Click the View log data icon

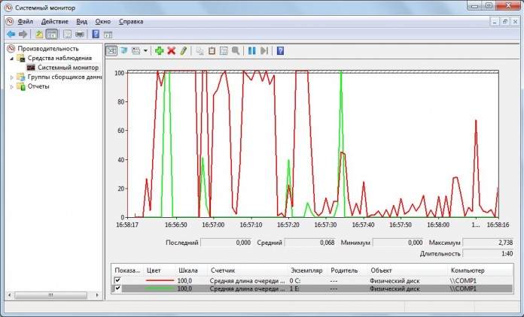click(x=123, y=51)
